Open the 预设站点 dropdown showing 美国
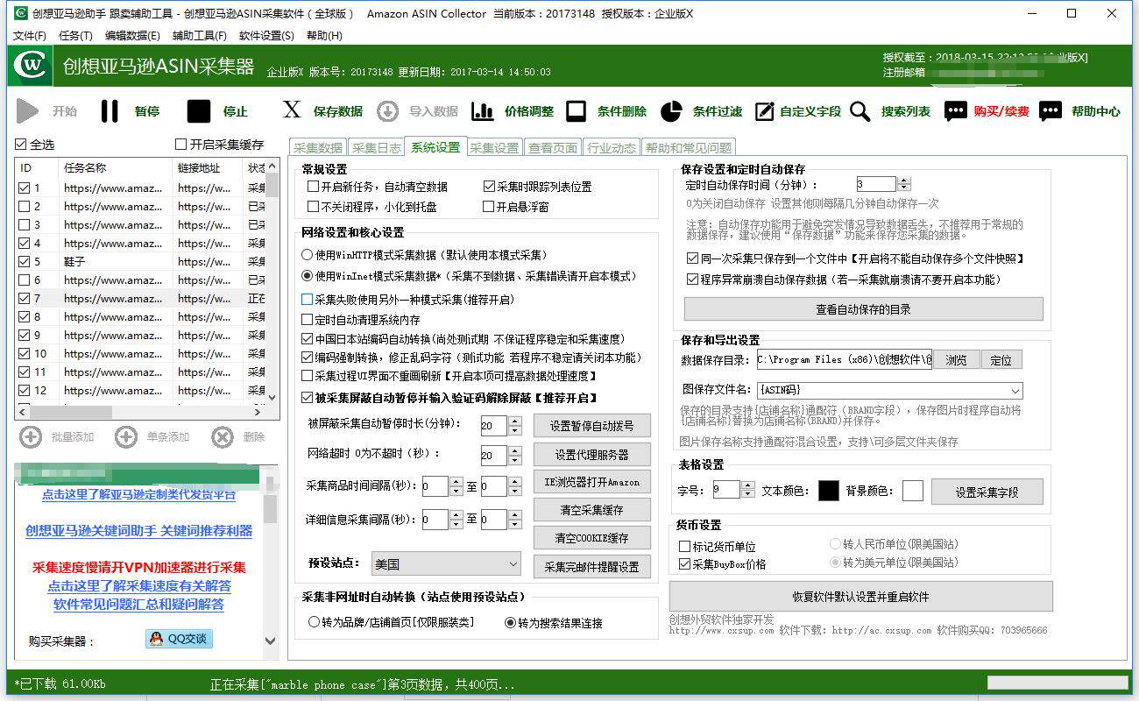The image size is (1139, 701). (447, 564)
